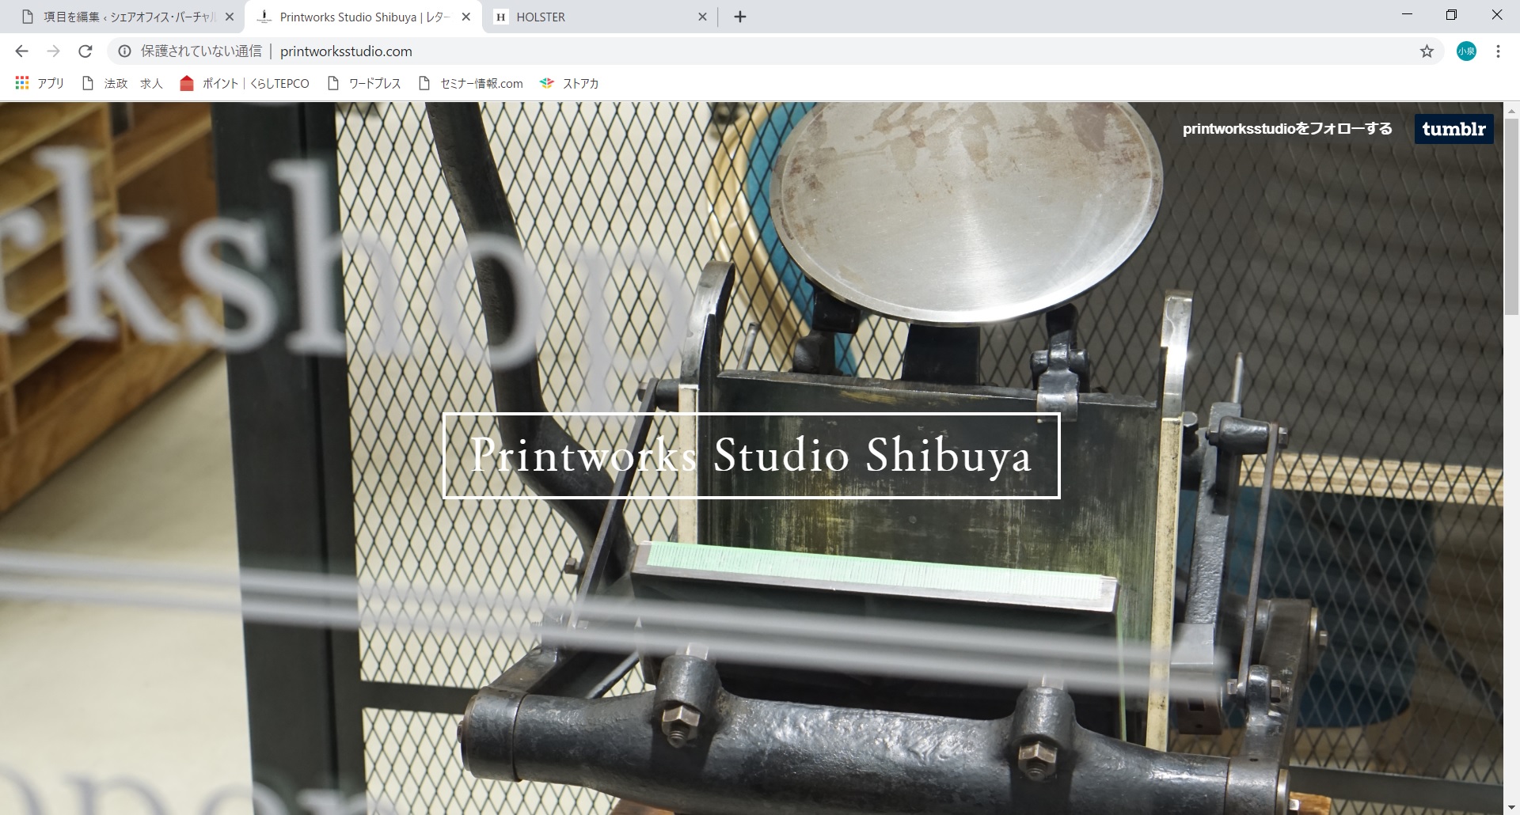Open the ストアカ bookmark
Screen dimensions: 1520x815
pyautogui.click(x=569, y=83)
